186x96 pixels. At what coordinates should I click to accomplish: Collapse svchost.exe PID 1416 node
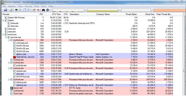pos(9,68)
